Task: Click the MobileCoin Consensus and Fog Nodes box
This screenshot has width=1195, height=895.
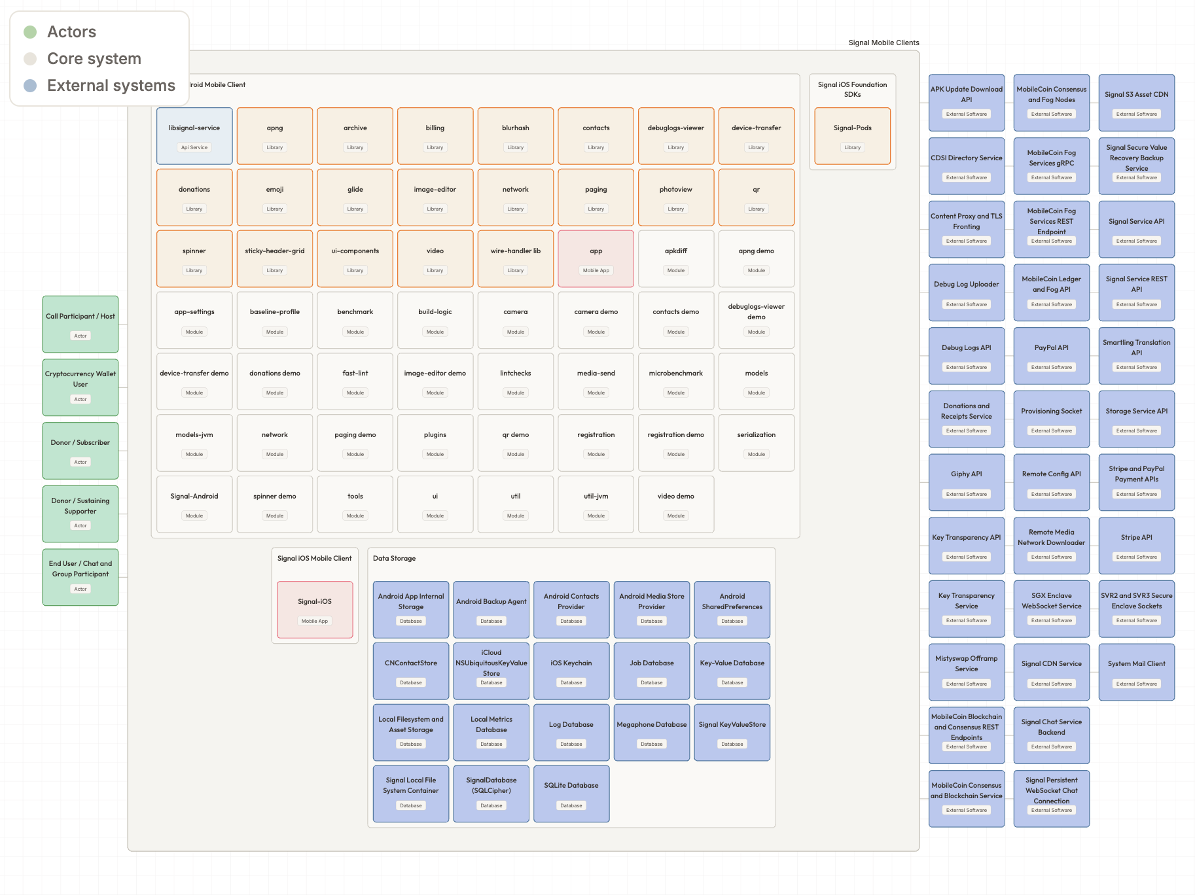Action: (x=1052, y=103)
